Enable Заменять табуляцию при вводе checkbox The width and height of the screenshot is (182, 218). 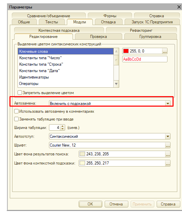[16, 119]
